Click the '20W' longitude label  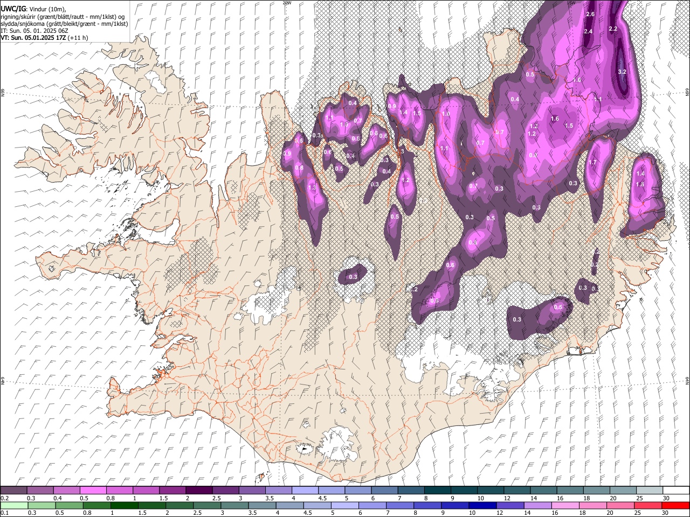coord(287,3)
